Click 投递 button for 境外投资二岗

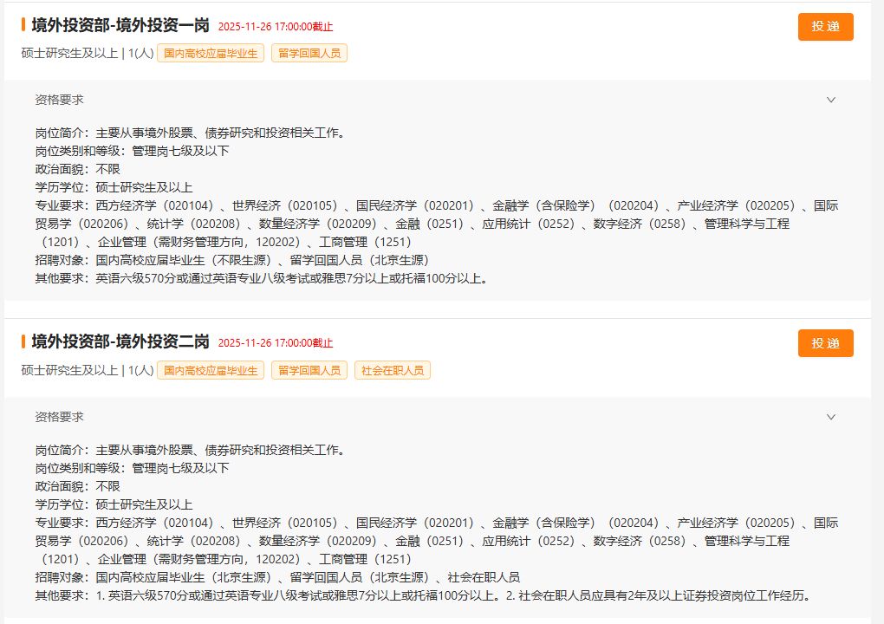tap(825, 343)
